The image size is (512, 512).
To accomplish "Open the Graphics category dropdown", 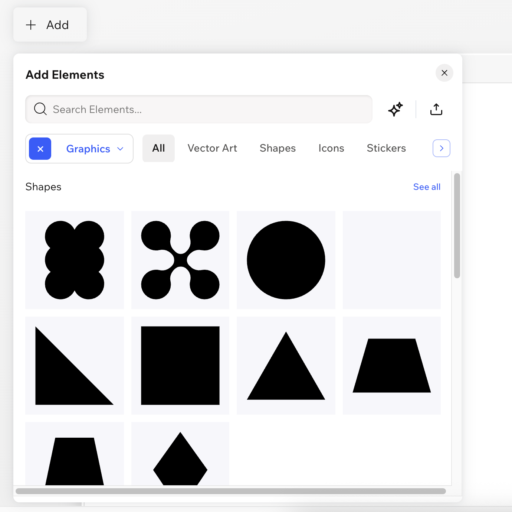I will [x=95, y=149].
